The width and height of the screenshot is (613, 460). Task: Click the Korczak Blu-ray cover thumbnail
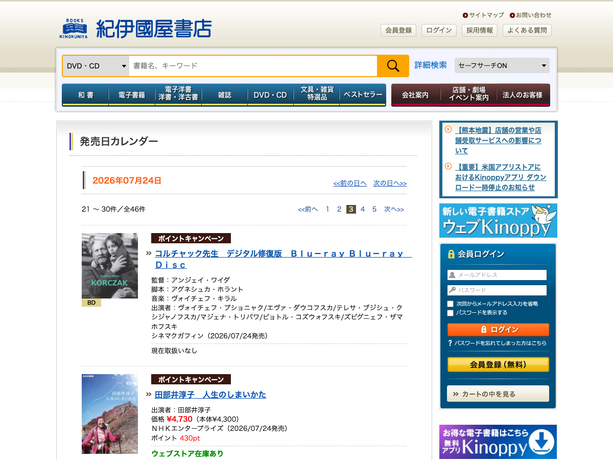[110, 266]
